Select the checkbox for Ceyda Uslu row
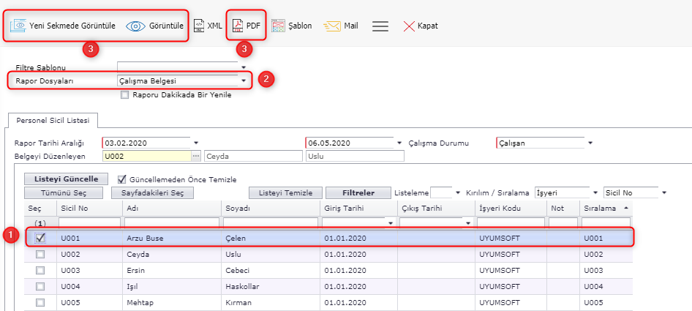The width and height of the screenshot is (692, 311). click(40, 254)
